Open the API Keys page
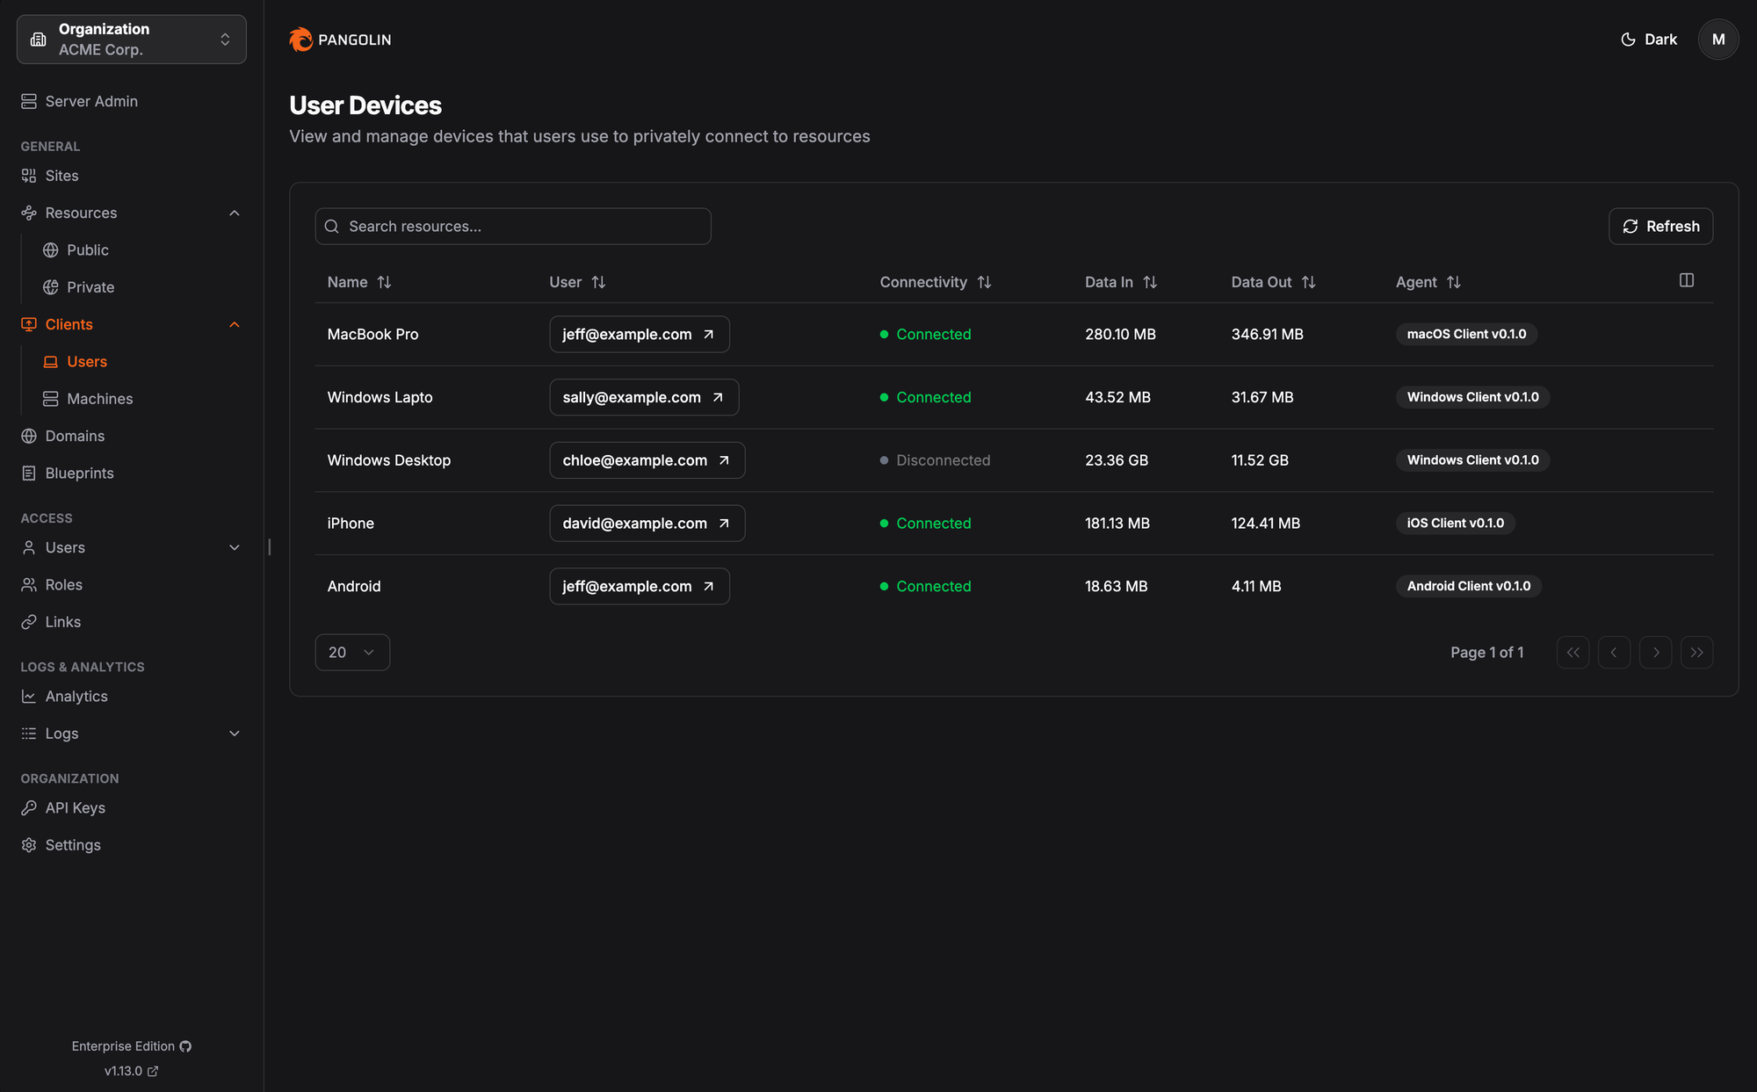This screenshot has height=1092, width=1757. (75, 807)
